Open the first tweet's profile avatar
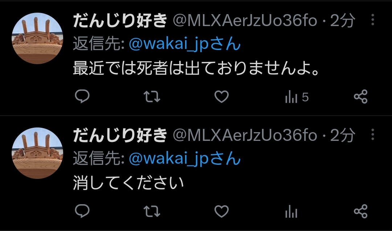 coord(37,38)
